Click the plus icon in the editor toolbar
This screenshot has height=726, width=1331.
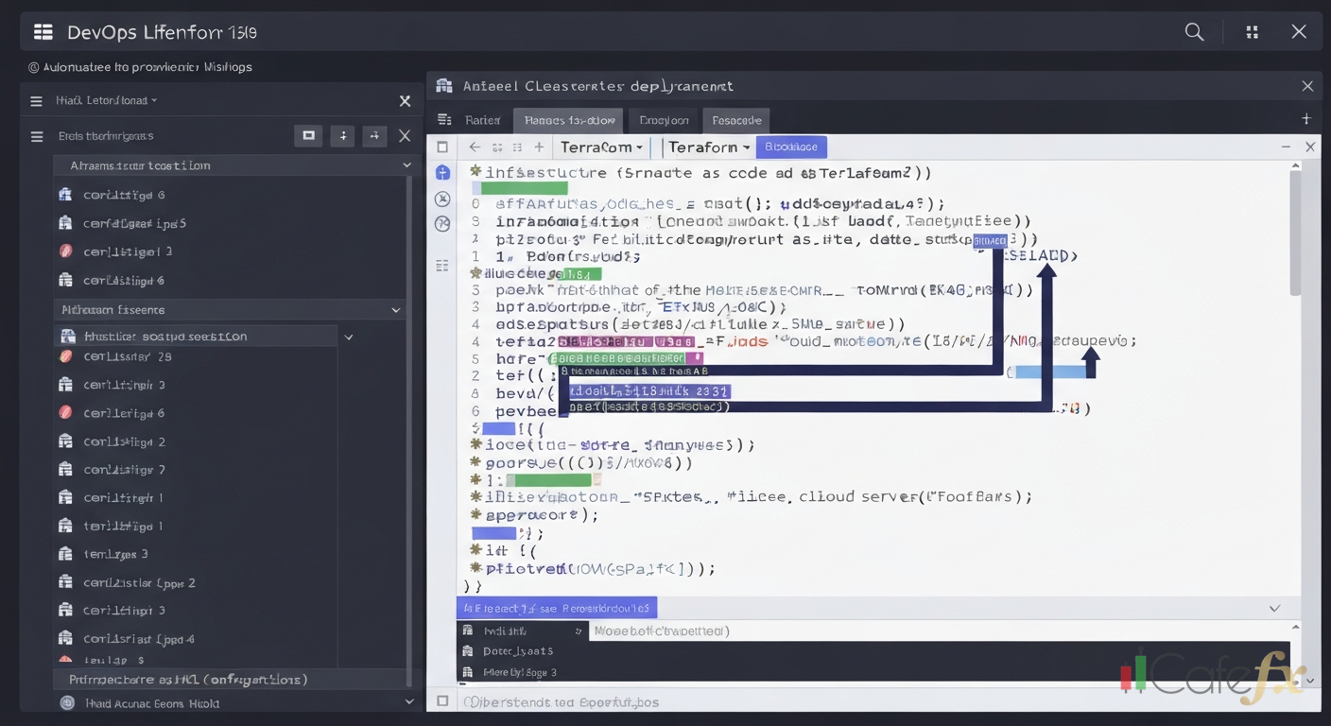coord(538,147)
